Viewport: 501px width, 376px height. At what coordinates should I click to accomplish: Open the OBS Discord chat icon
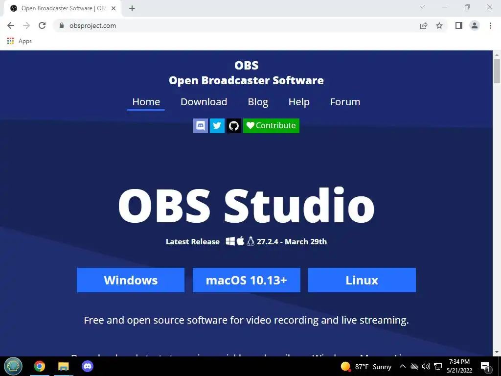(200, 126)
